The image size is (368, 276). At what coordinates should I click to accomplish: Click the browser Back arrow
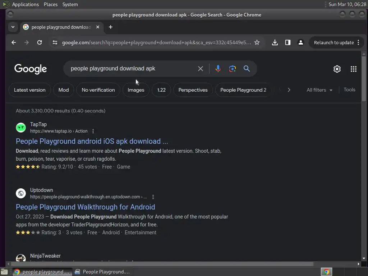tap(14, 42)
